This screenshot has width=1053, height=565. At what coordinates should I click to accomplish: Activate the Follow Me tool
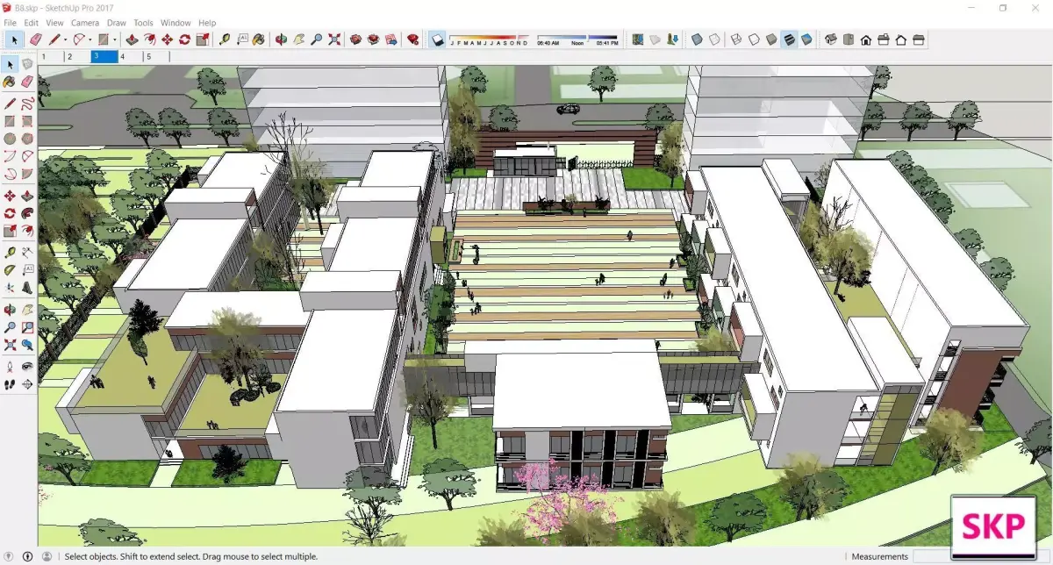28,213
